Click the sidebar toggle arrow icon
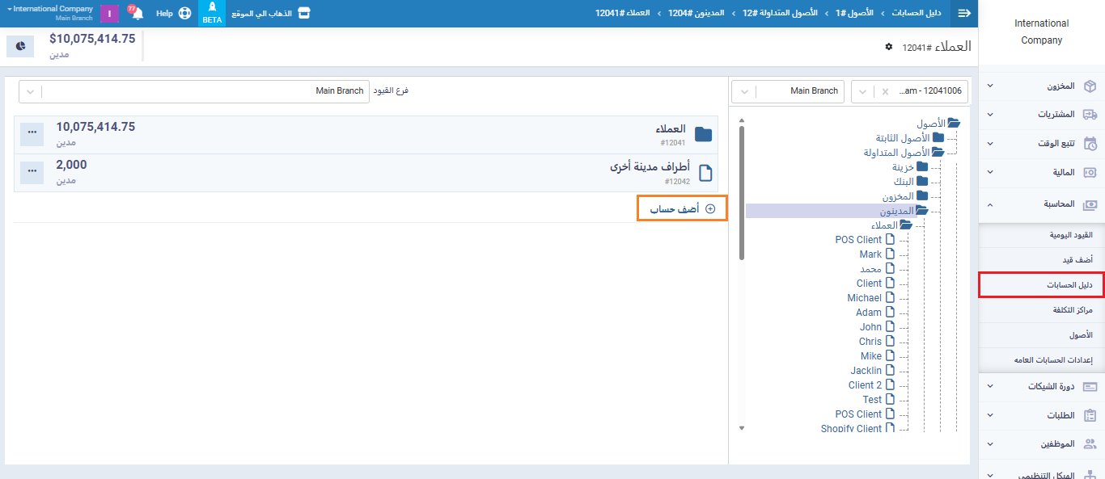Screen dimensions: 1105x479 [x=963, y=13]
